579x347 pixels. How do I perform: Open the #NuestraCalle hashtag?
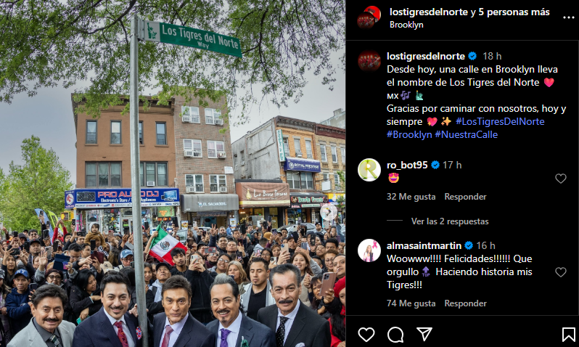pos(466,134)
